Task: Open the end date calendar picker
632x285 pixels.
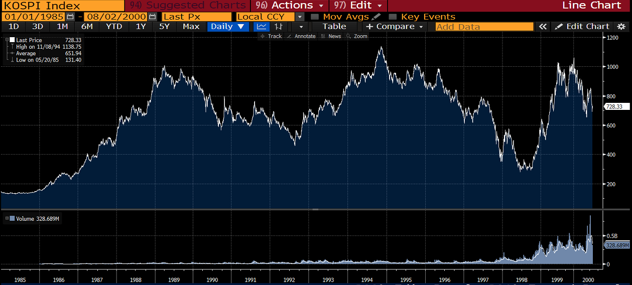Action: tap(153, 17)
